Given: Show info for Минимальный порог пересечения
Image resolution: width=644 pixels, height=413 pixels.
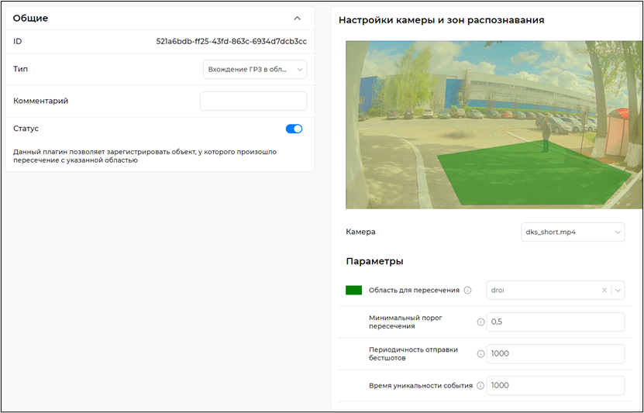Looking at the screenshot, I should tap(480, 322).
